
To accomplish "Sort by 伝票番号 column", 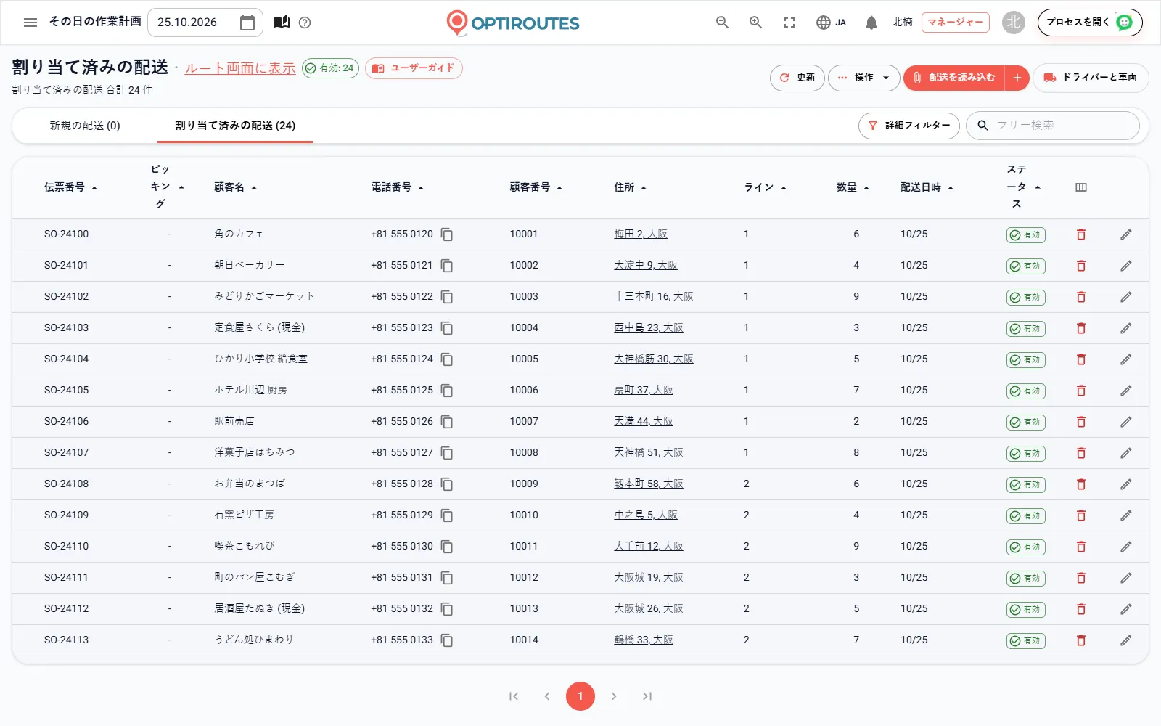I will 70,187.
